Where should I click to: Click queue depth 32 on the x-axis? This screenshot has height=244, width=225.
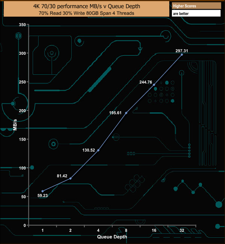tap(182, 230)
